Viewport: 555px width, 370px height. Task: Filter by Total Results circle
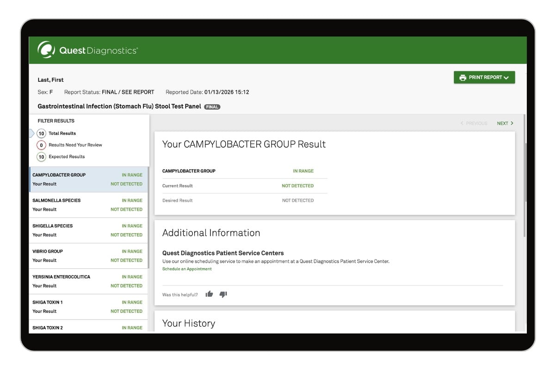pos(42,133)
